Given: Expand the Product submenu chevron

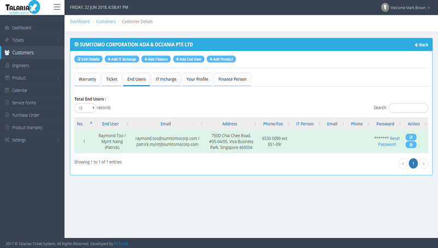Looking at the screenshot, I should tap(58, 78).
